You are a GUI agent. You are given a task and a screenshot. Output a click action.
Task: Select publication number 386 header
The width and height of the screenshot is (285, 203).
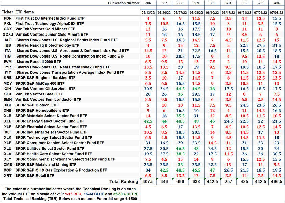click(x=148, y=3)
